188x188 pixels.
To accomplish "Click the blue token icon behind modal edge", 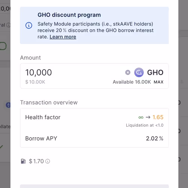I will pos(8,105).
